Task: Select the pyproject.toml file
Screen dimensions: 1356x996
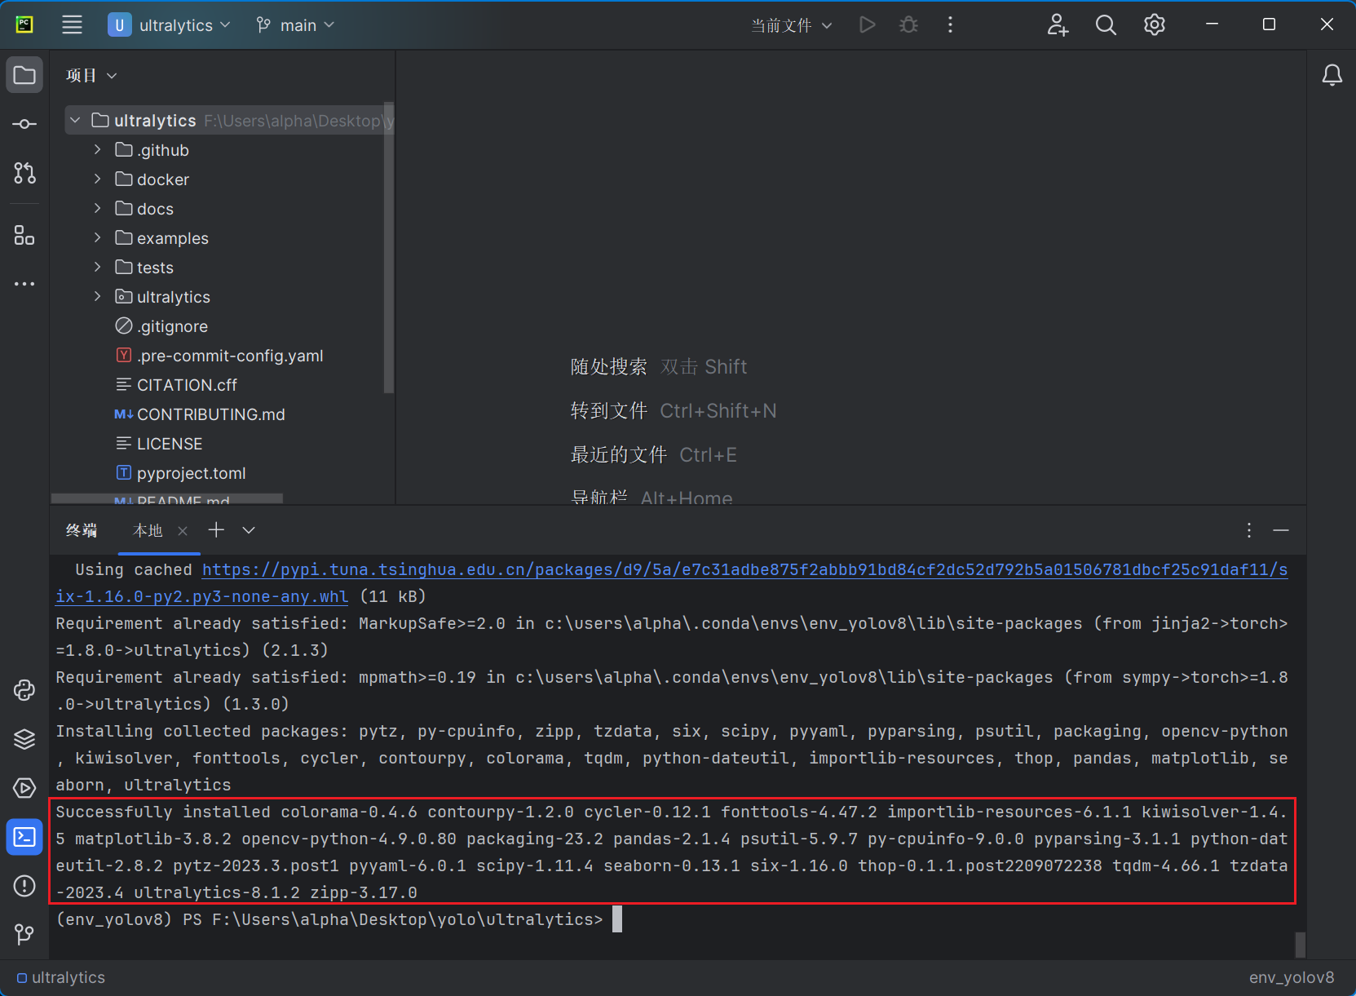Action: pyautogui.click(x=180, y=473)
